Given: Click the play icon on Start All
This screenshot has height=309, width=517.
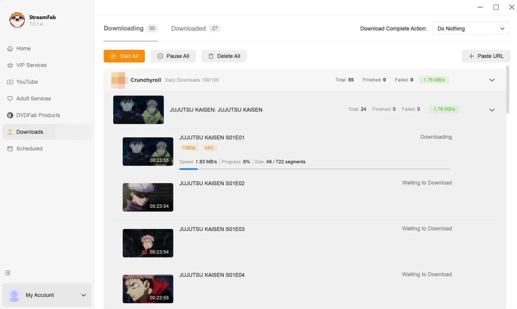Looking at the screenshot, I should coord(113,56).
